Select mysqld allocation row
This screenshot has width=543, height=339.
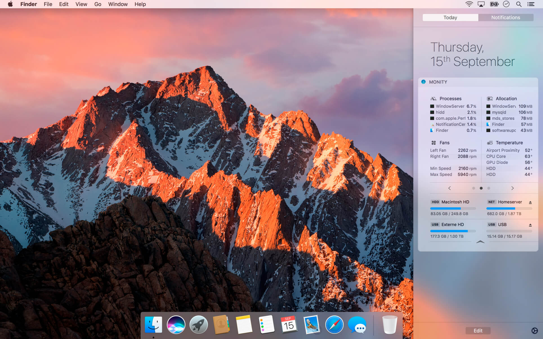pyautogui.click(x=509, y=112)
